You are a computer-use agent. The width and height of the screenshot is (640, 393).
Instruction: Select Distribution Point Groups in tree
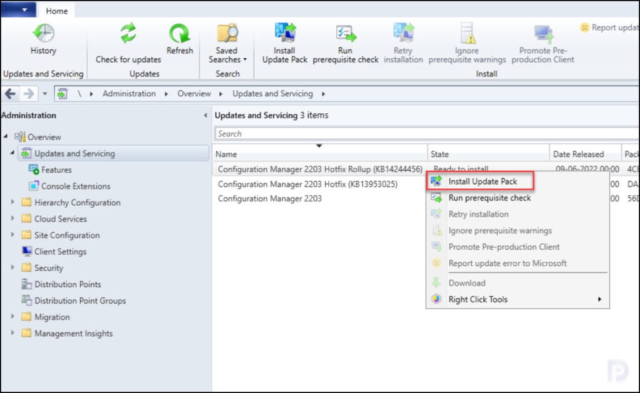(80, 300)
